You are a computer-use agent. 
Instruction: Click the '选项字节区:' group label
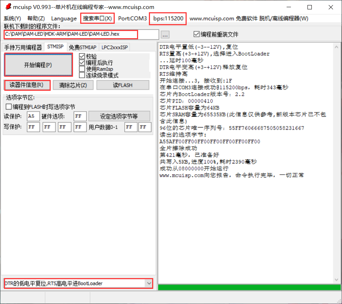[x=20, y=97]
